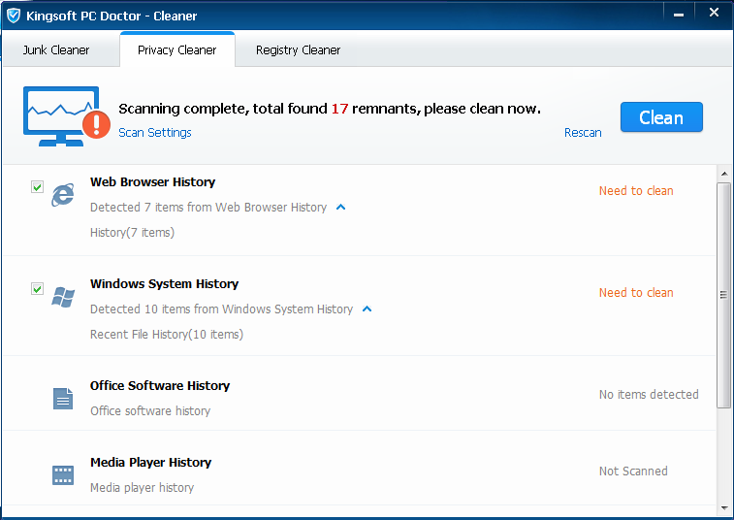Click the Media Player film strip icon
The height and width of the screenshot is (520, 734).
click(x=63, y=475)
